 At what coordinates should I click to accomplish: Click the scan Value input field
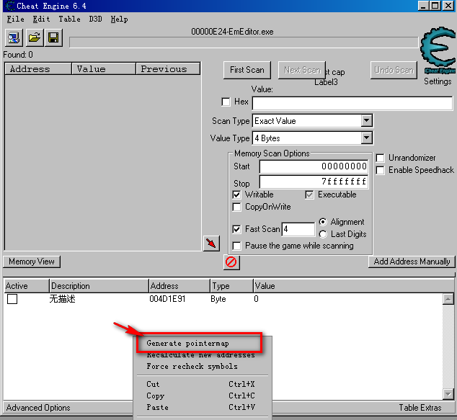[x=352, y=104]
